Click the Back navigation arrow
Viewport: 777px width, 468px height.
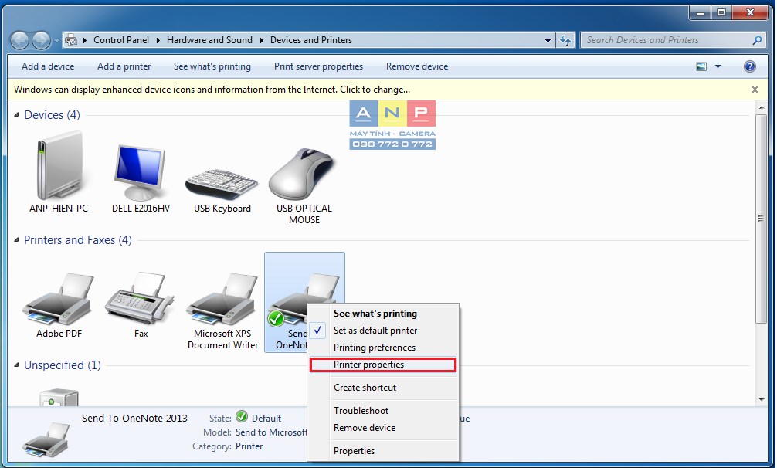(20, 40)
